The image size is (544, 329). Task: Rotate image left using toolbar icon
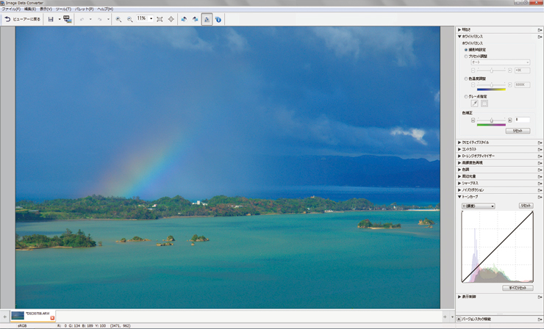pos(184,19)
